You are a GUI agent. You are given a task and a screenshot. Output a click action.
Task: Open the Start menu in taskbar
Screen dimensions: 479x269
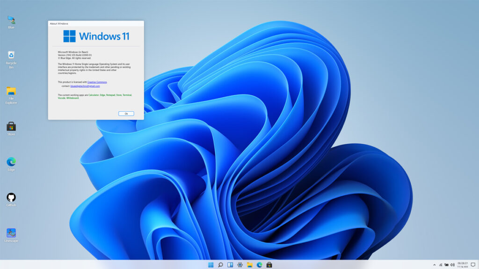point(210,265)
